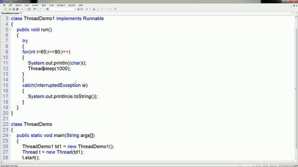The image size is (298, 167).
Task: Open the Edit menu
Action: (x=10, y=5)
